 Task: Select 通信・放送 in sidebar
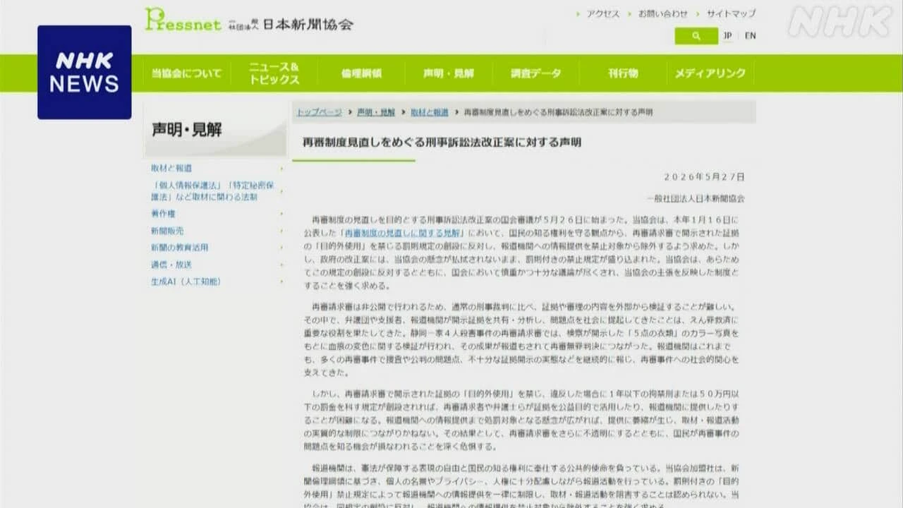(171, 265)
